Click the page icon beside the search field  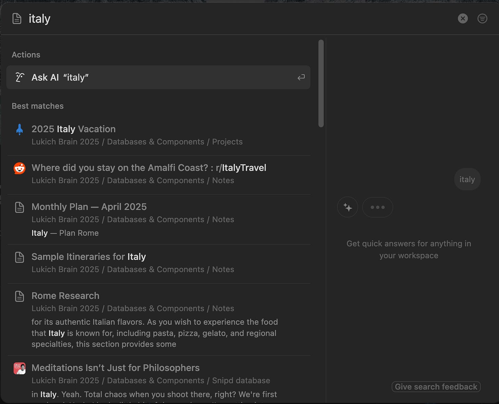click(x=17, y=18)
